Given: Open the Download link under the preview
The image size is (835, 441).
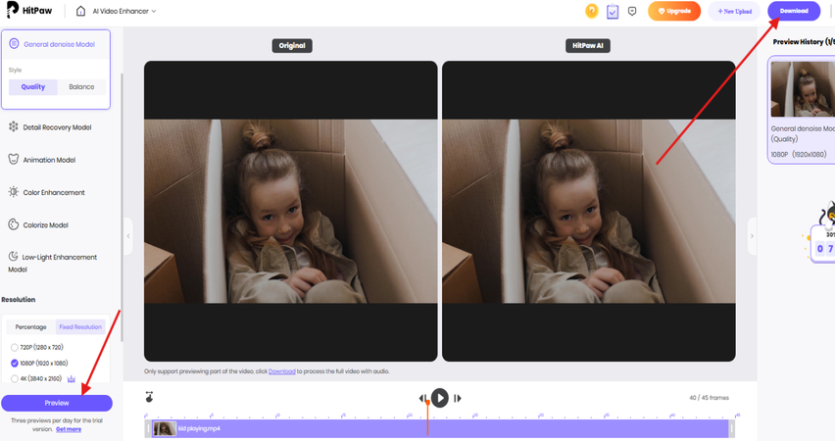Looking at the screenshot, I should [x=281, y=371].
